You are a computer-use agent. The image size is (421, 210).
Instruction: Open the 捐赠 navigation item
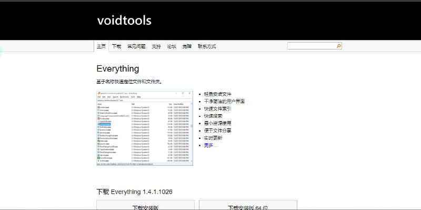(x=187, y=46)
